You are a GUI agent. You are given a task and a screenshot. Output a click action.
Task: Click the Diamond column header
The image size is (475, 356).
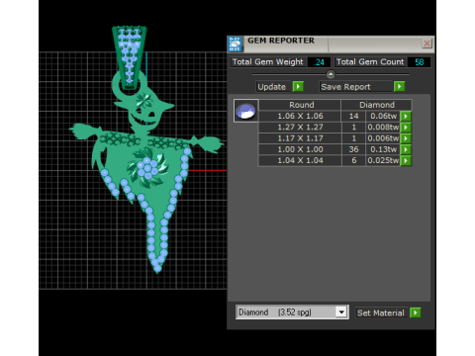coord(377,105)
